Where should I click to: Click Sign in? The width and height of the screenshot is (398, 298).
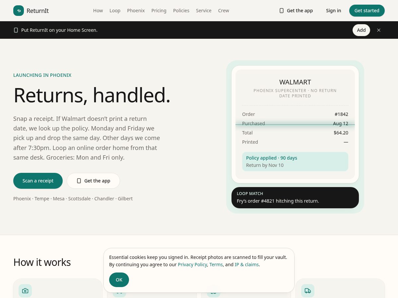coord(333,11)
